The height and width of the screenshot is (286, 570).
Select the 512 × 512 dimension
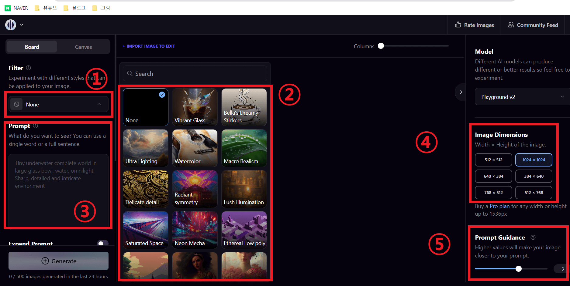[x=493, y=160]
